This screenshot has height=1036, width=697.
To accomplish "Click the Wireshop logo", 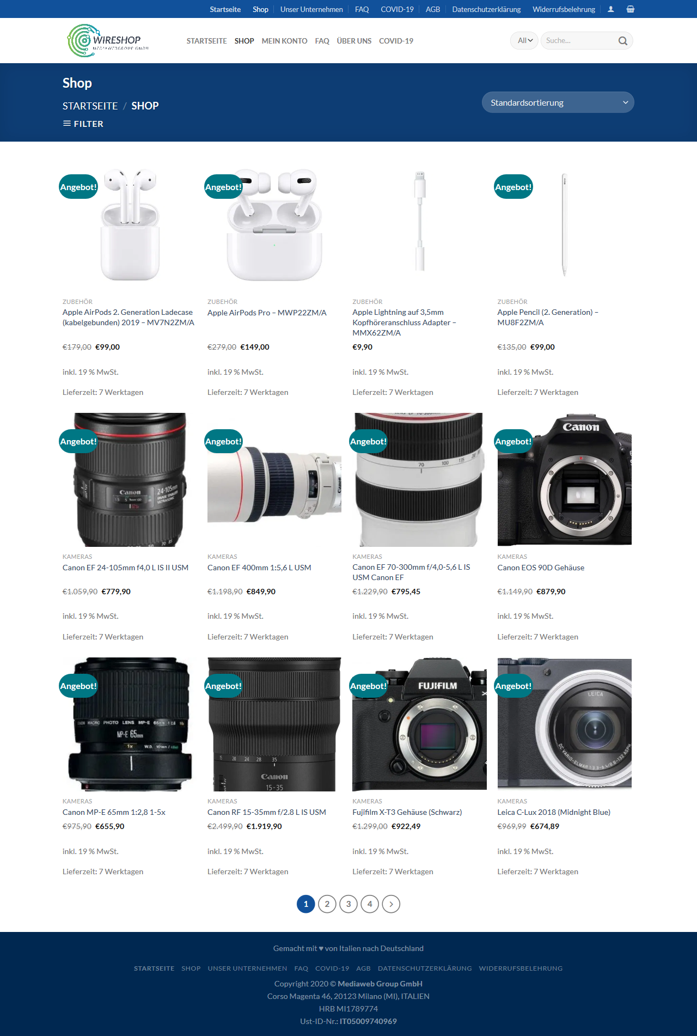I will pyautogui.click(x=108, y=40).
